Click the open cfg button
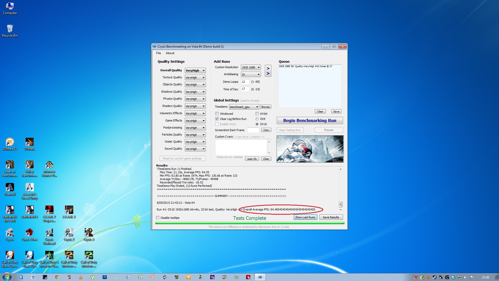Image resolution: width=499 pixels, height=281 pixels. coord(252,159)
